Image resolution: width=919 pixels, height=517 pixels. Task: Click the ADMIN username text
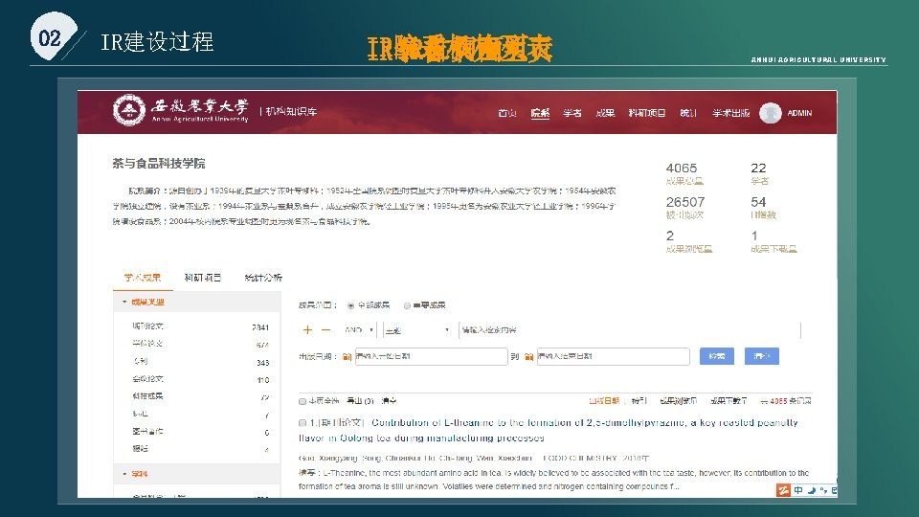(x=799, y=113)
